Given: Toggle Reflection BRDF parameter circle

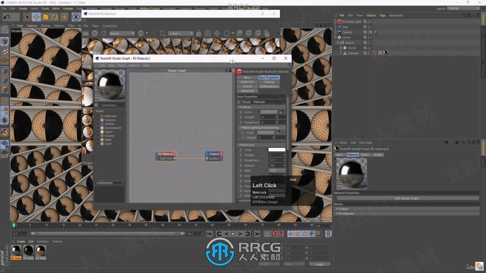Looking at the screenshot, I should [x=241, y=171].
